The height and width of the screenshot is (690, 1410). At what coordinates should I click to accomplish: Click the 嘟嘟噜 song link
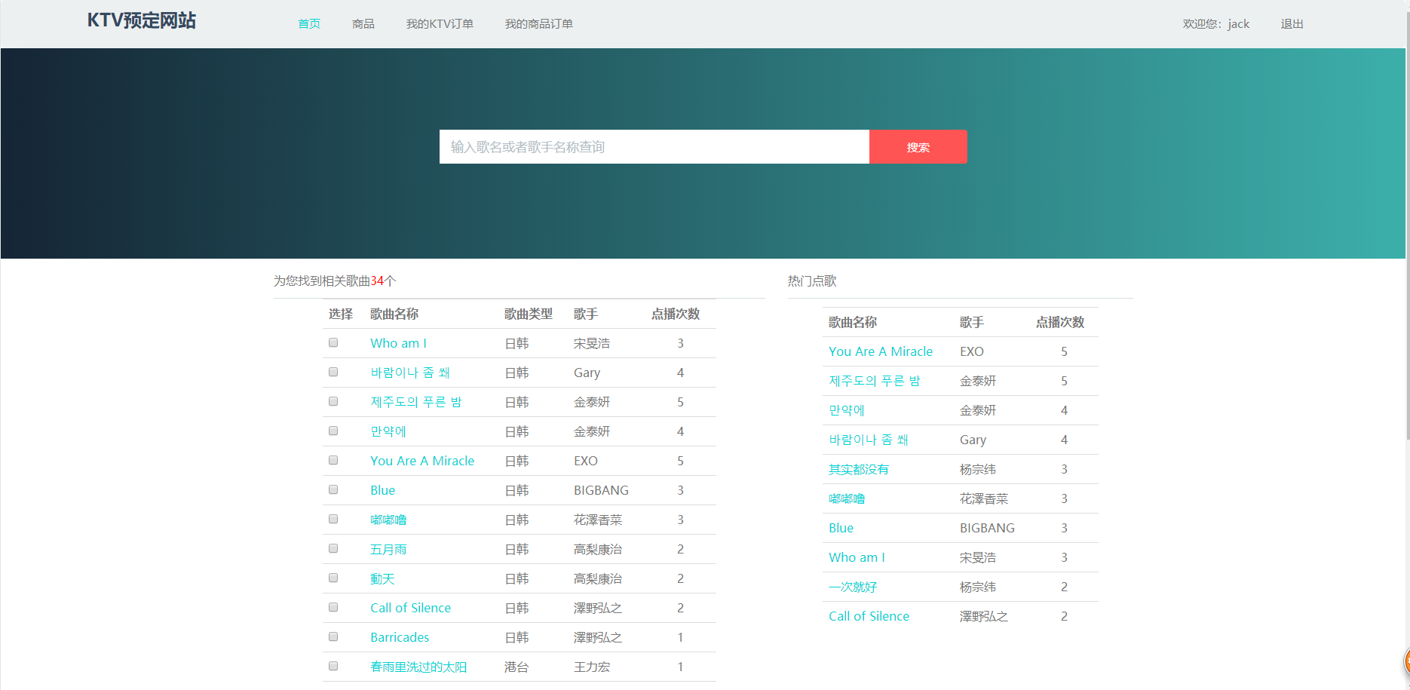(x=388, y=520)
